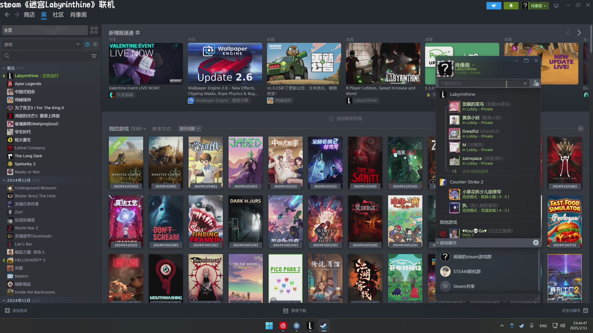Create new group chat plus icon
The width and height of the screenshot is (593, 333).
click(536, 243)
